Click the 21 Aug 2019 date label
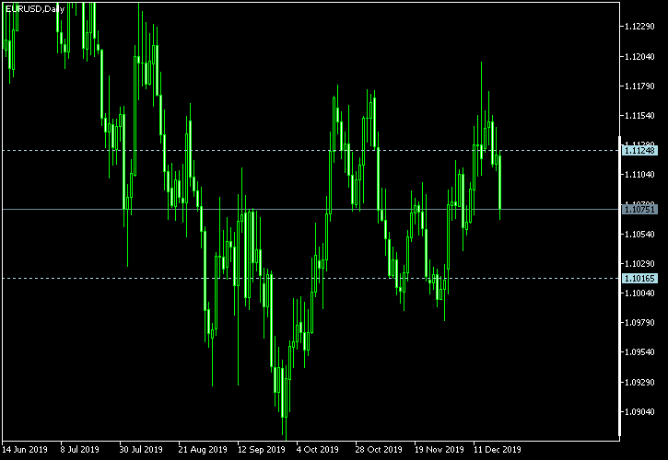This screenshot has height=460, width=668. (x=203, y=450)
